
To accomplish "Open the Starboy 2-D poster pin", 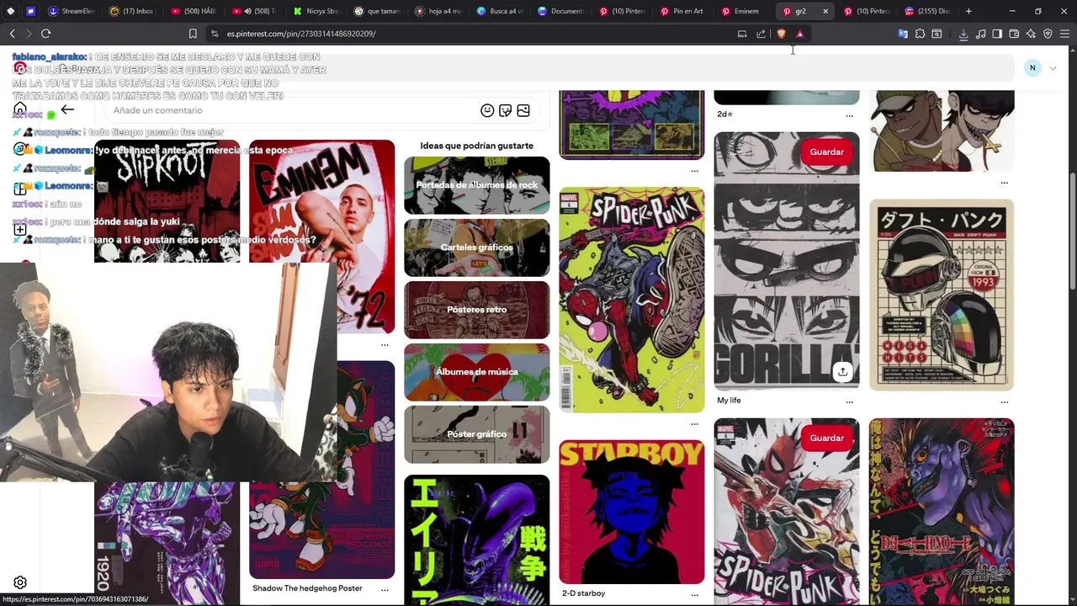I will 632,512.
